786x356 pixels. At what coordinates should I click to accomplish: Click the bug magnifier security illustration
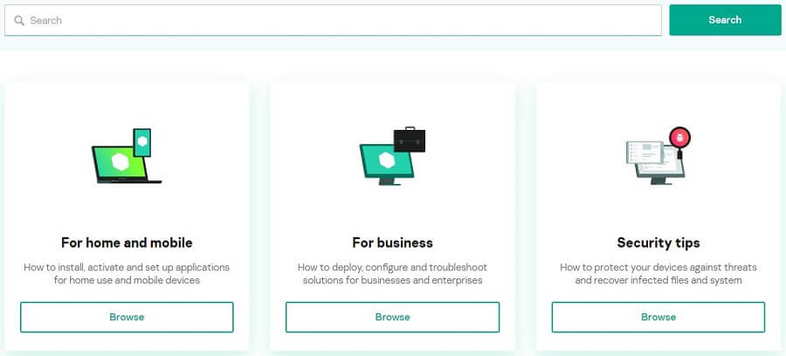(658, 155)
